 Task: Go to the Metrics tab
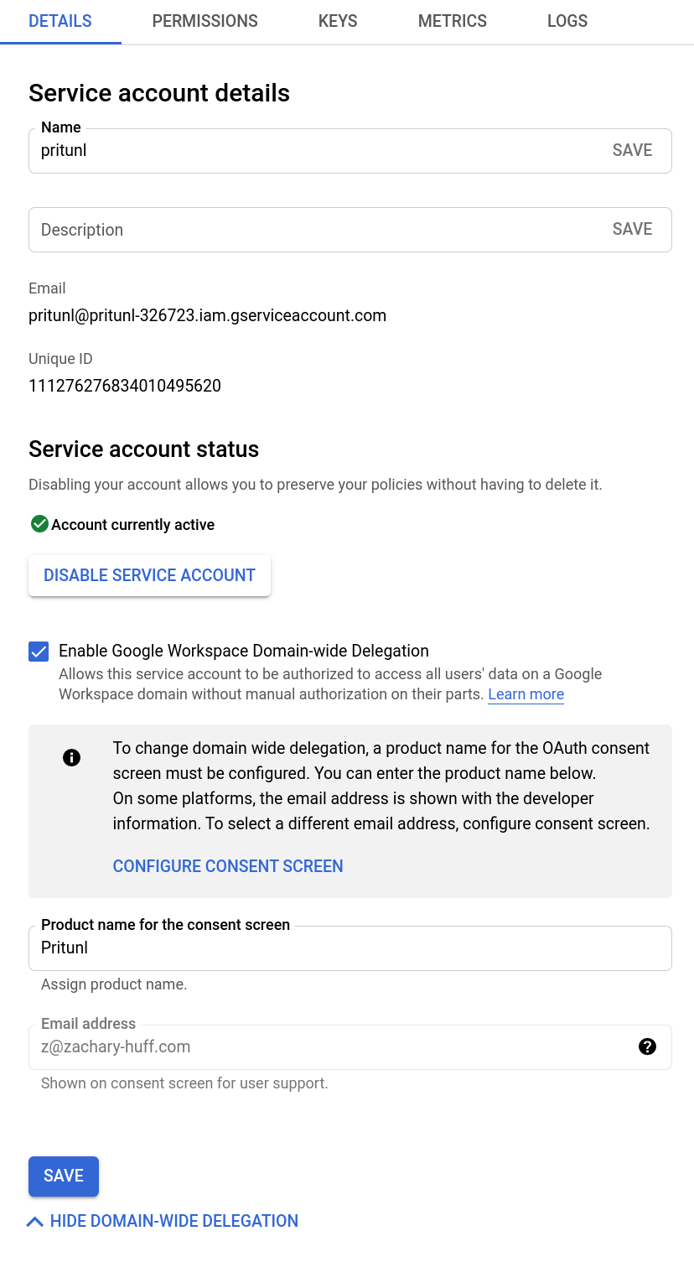pyautogui.click(x=453, y=22)
